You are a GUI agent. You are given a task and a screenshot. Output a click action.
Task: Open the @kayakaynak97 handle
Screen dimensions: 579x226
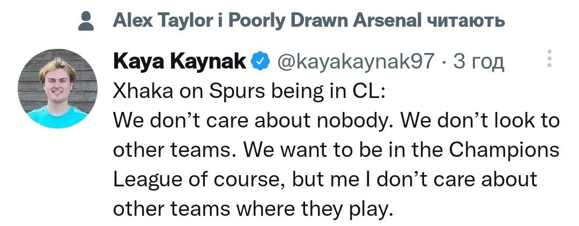[x=354, y=63]
